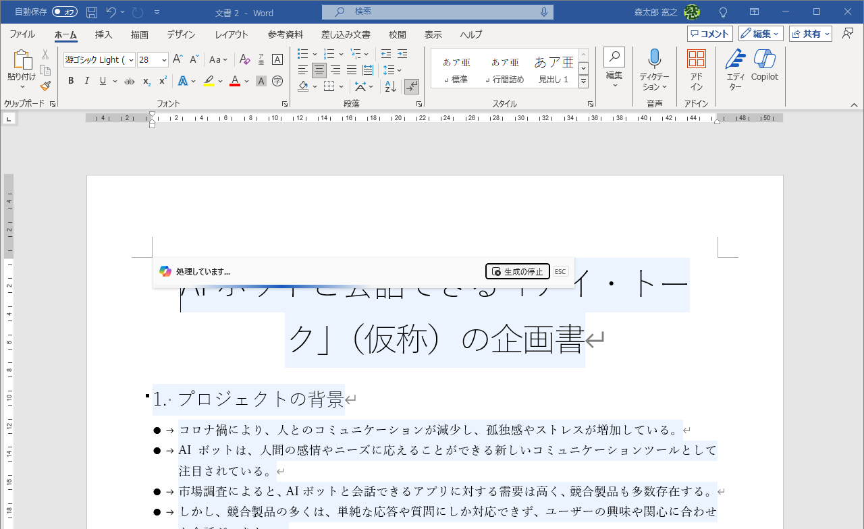Open the Styles gallery More arrow
This screenshot has height=529, width=864.
pyautogui.click(x=583, y=81)
